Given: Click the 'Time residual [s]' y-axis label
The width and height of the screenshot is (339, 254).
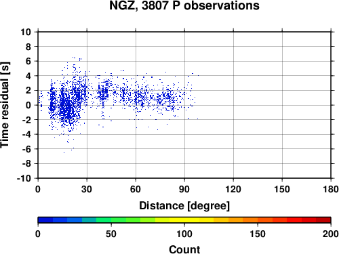Looking at the screenshot, I should pos(5,105).
